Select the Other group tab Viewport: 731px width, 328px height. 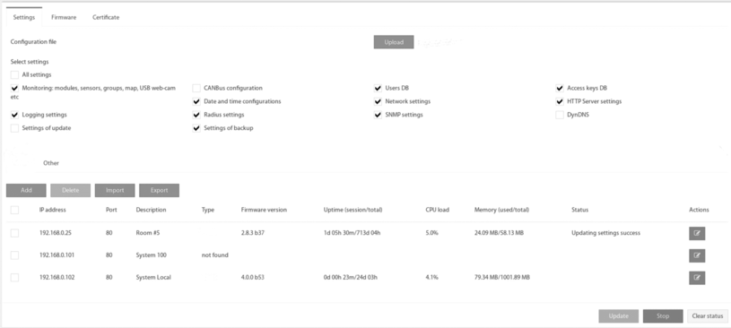pyautogui.click(x=51, y=163)
